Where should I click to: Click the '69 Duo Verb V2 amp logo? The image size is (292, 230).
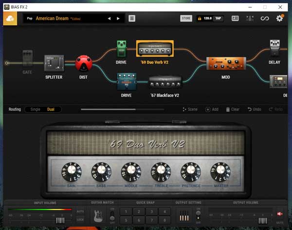tap(147, 144)
